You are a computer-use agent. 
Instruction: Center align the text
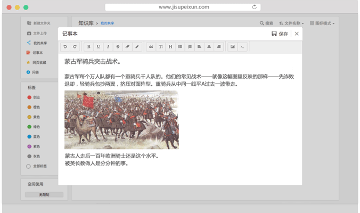pyautogui.click(x=209, y=47)
